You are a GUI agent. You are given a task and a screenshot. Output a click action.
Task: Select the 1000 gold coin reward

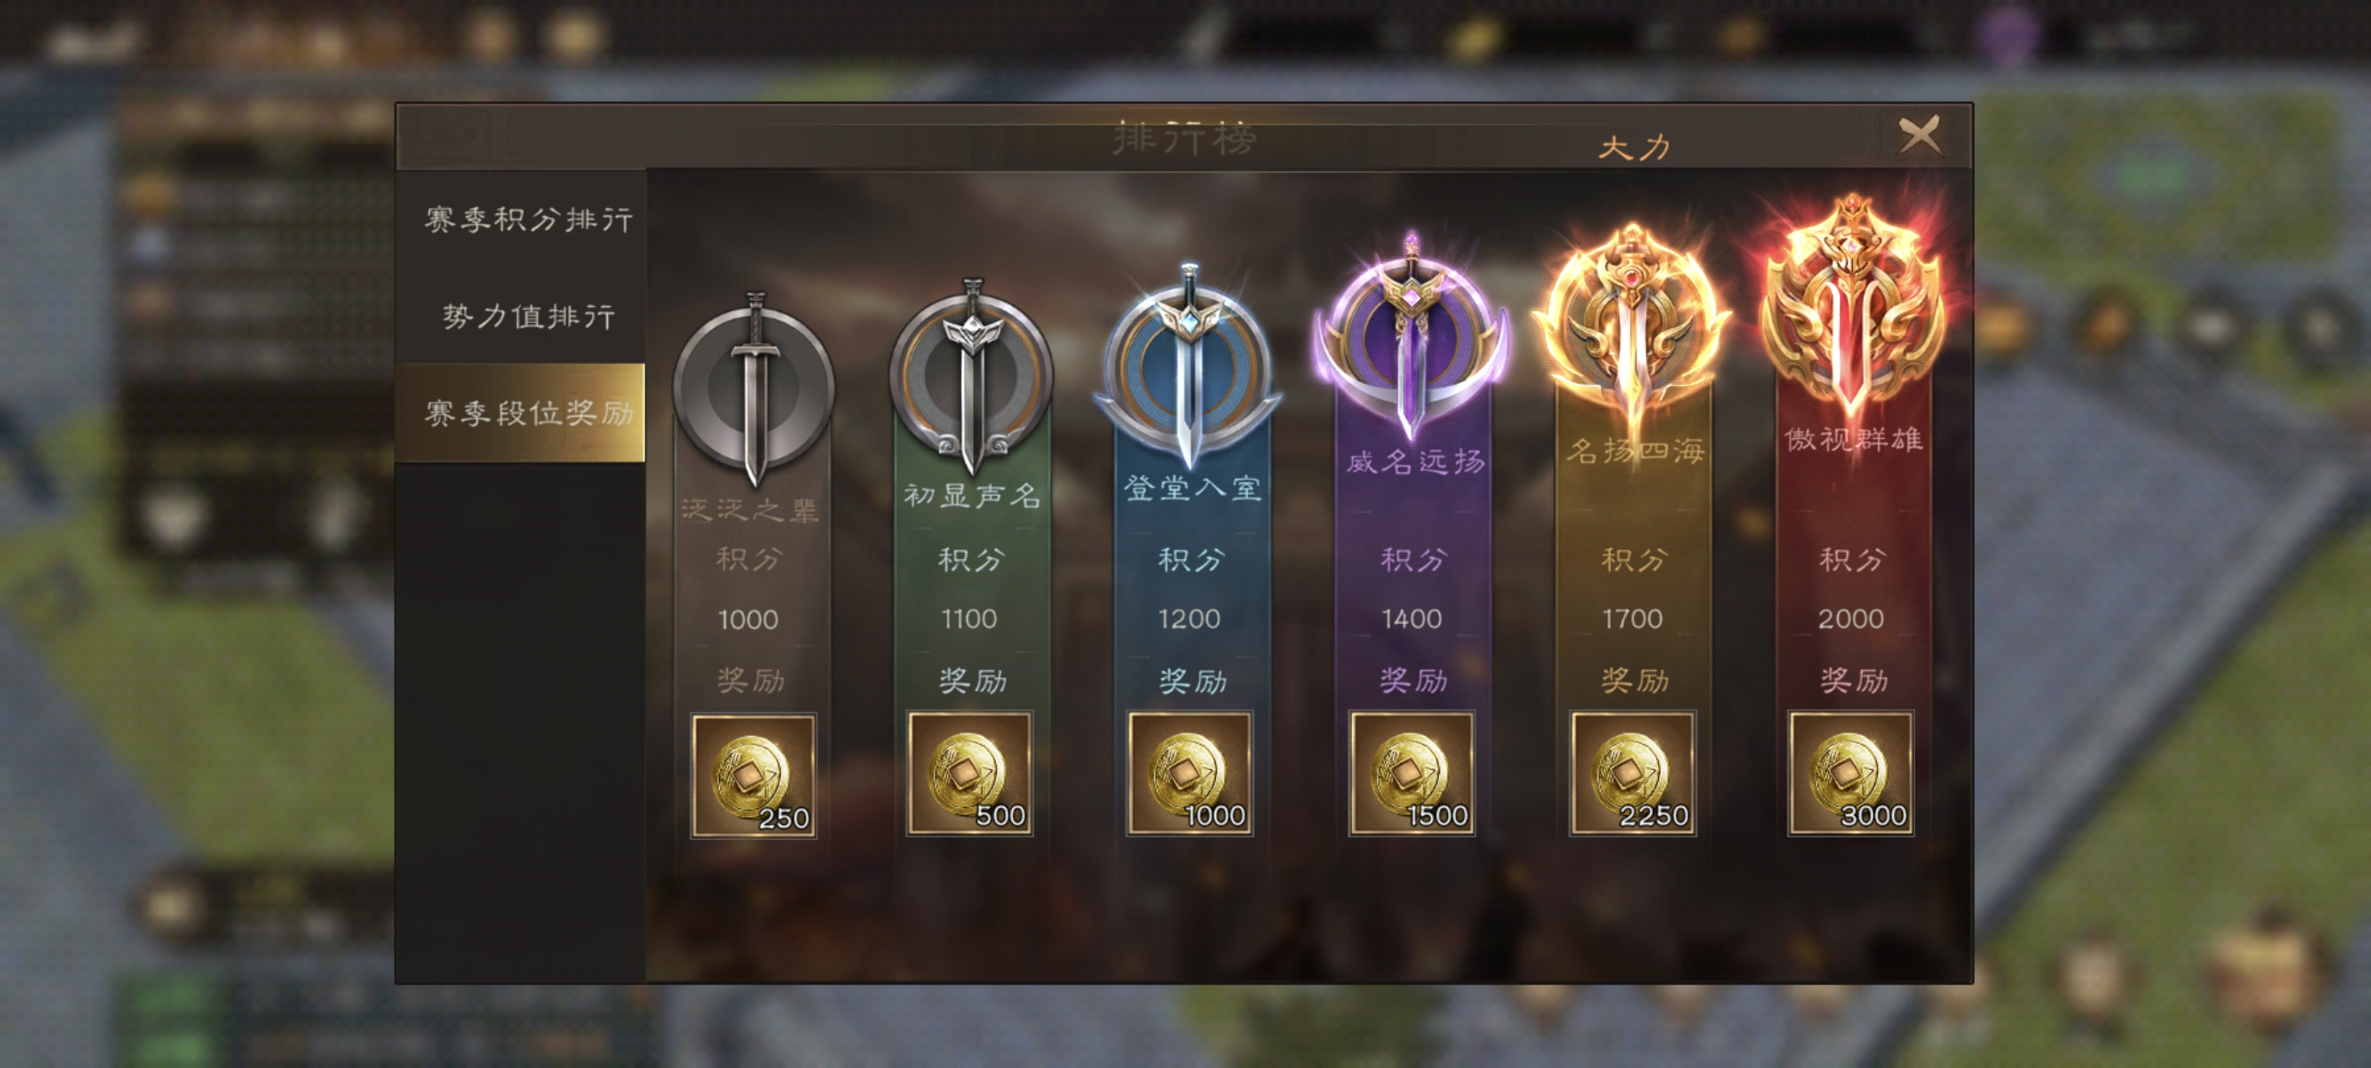[x=1189, y=773]
